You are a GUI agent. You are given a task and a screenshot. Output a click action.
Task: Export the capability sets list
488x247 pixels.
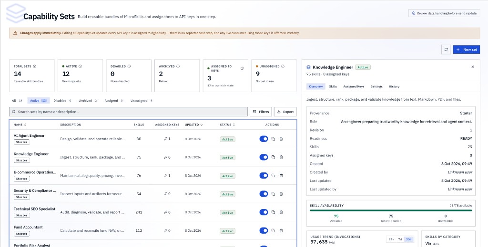pos(285,112)
